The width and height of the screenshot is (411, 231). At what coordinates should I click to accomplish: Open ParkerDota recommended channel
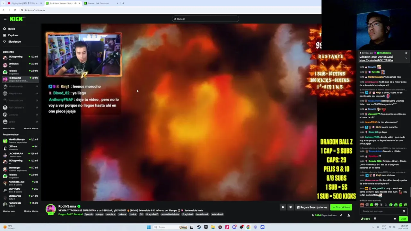click(21, 204)
